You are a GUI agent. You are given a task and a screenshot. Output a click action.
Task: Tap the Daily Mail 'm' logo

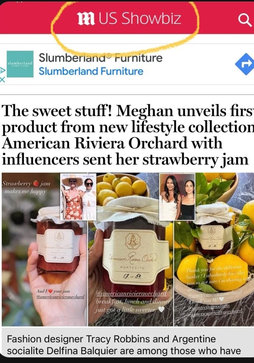86,19
